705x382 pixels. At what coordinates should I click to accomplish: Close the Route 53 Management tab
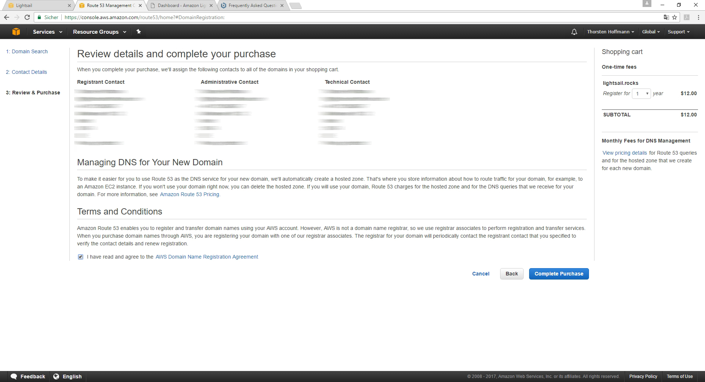(x=140, y=6)
